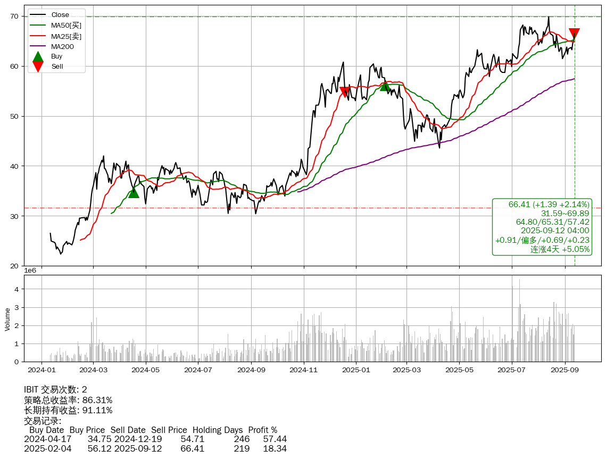This screenshot has height=458, width=606.
Task: Select the MA25[卖] legend label
Action: pyautogui.click(x=66, y=36)
